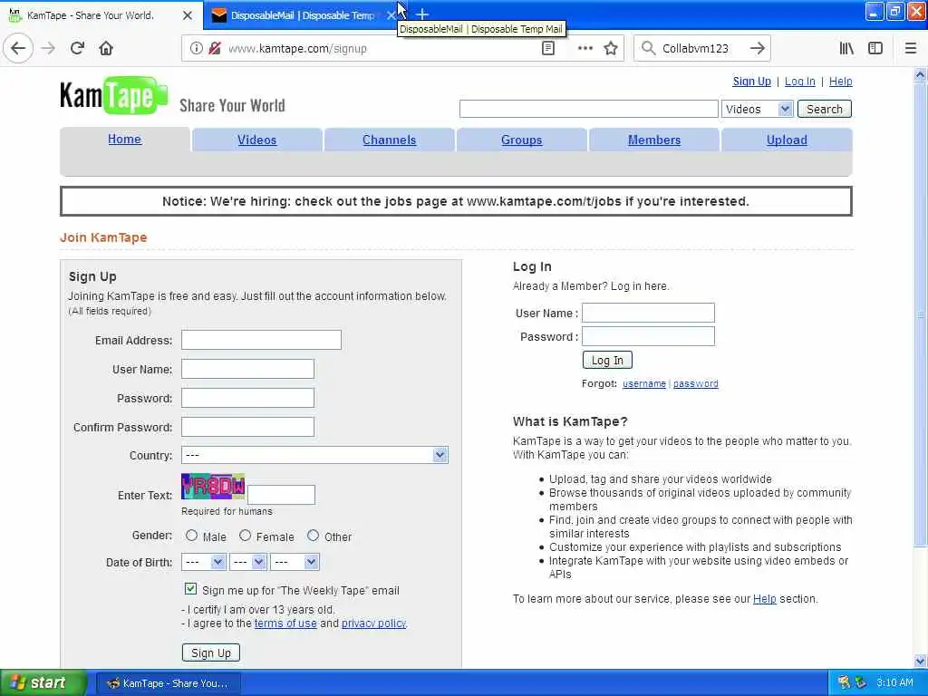Open the Country dropdown

(x=314, y=455)
